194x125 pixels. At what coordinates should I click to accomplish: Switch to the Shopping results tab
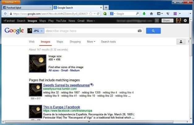click(75, 42)
